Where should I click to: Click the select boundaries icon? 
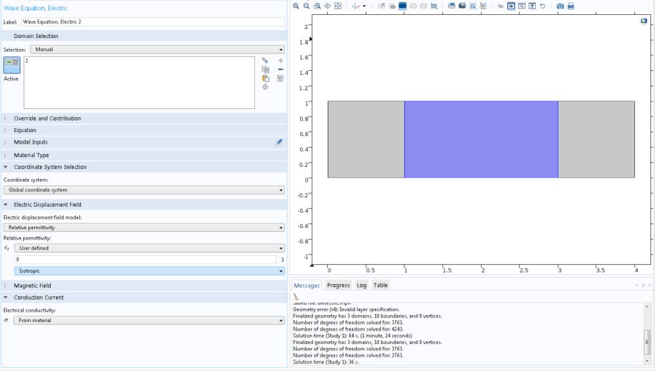click(413, 6)
